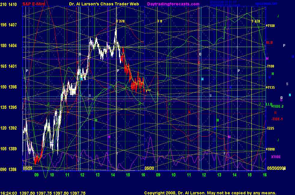The height and width of the screenshot is (195, 295).
Task: Click the "T 0" time marker label
Action: (160, 21)
